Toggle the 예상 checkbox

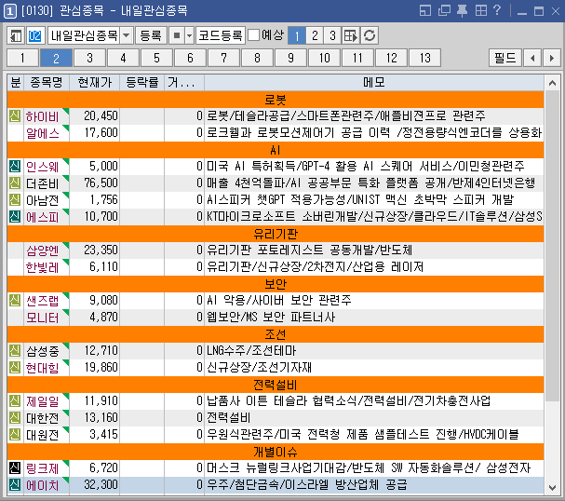tap(254, 35)
